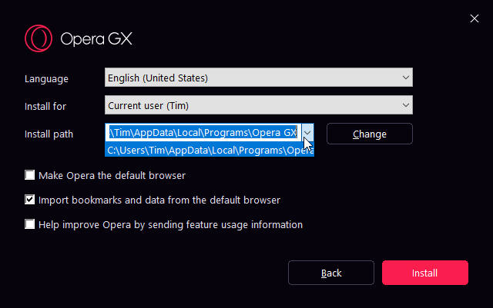Click the Language label text
The image size is (493, 308).
click(x=46, y=78)
